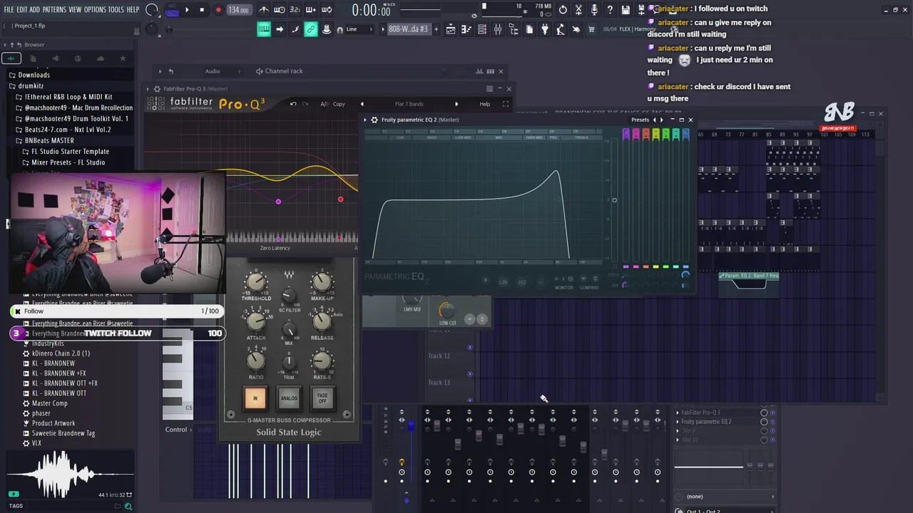The width and height of the screenshot is (913, 513).
Task: Open the FILE menu
Action: point(9,10)
